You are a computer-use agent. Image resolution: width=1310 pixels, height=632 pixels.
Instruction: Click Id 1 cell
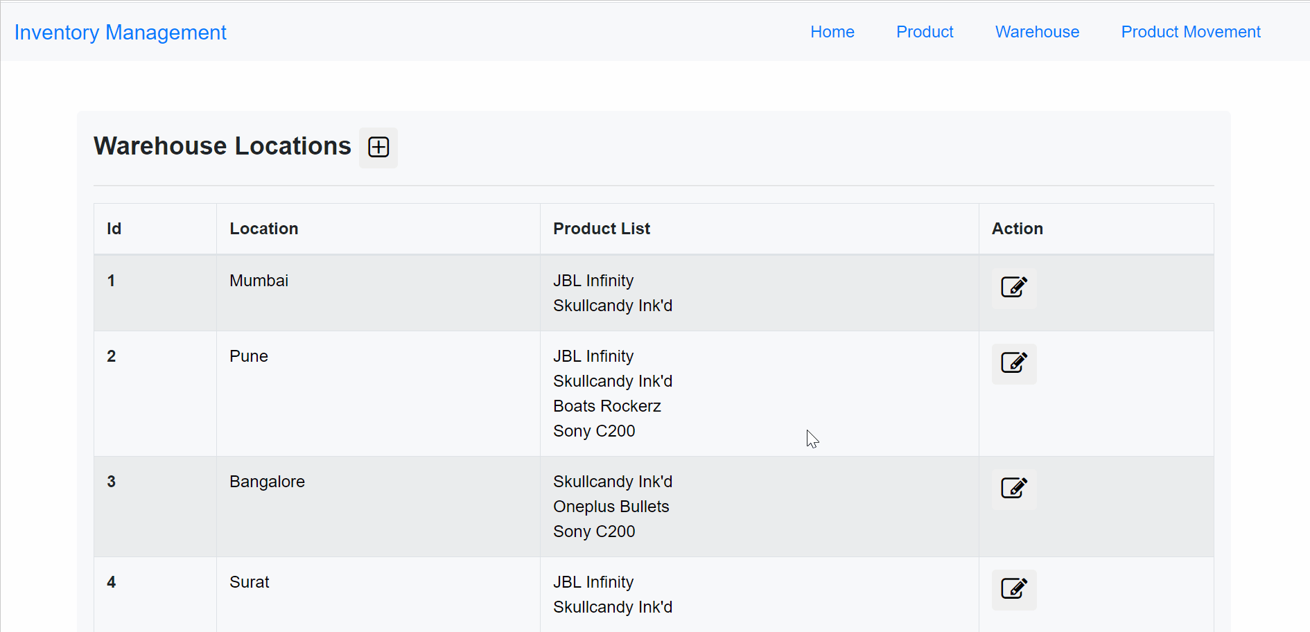pos(155,293)
